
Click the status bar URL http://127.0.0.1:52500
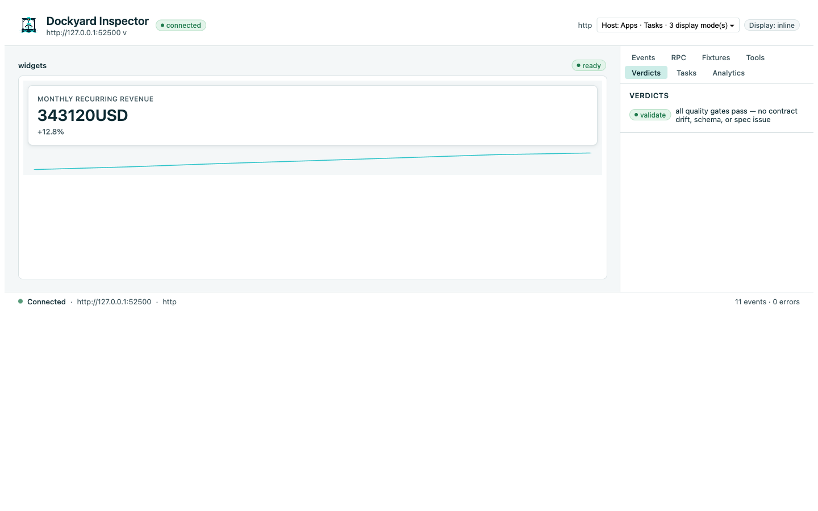coord(114,301)
